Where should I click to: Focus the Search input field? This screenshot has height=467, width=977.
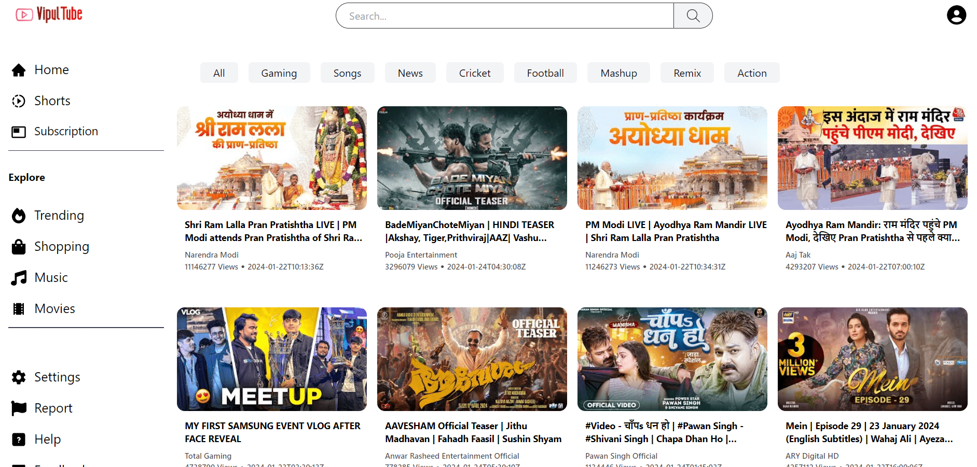point(505,16)
